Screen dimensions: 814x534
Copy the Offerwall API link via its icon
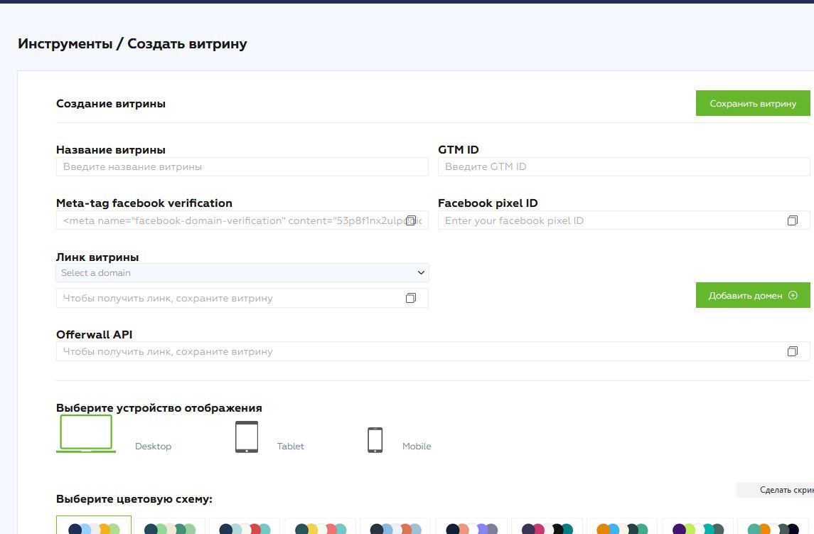(x=792, y=352)
